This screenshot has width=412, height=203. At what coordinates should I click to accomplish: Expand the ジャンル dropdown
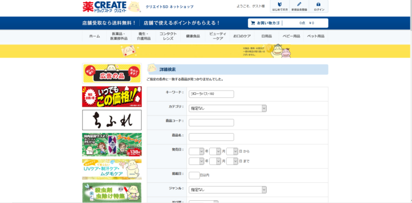(228, 189)
